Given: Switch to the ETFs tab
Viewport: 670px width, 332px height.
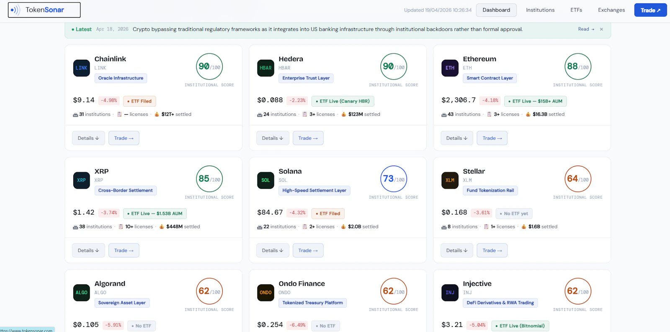Looking at the screenshot, I should coord(576,10).
